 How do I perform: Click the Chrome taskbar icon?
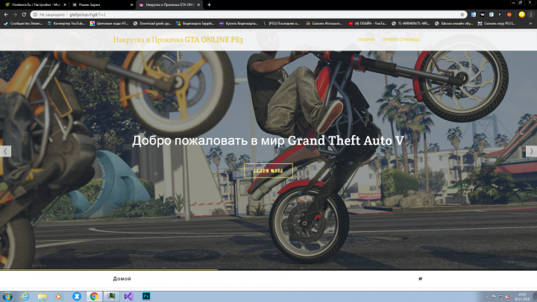(x=94, y=296)
